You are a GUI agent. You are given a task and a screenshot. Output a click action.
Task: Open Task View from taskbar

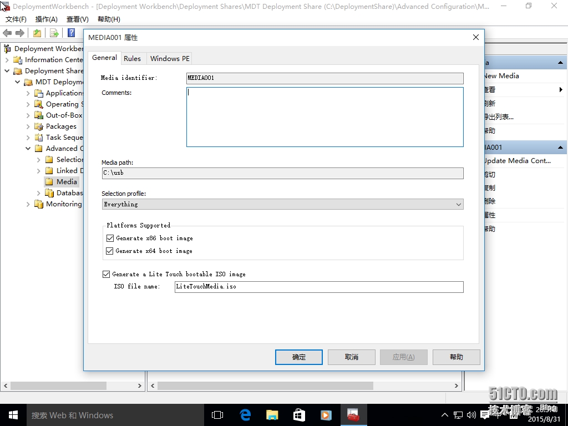pos(217,415)
